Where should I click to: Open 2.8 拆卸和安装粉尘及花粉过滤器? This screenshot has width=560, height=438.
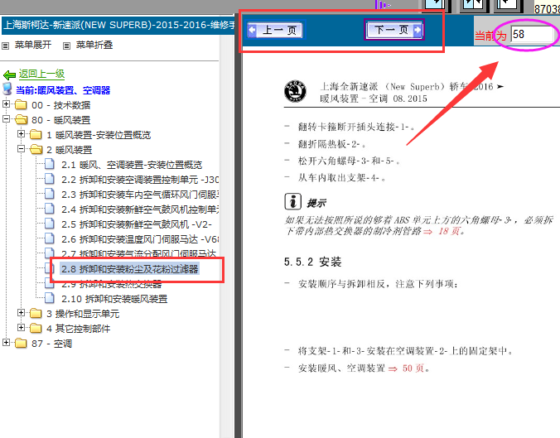pyautogui.click(x=129, y=269)
